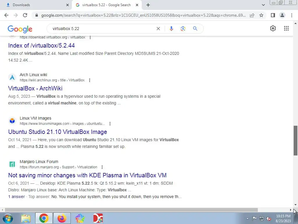298x224 pixels.
Task: Click the network tray icon
Action: (x=262, y=218)
